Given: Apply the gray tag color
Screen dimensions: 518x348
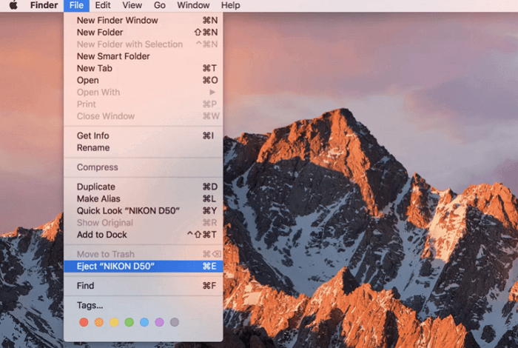Looking at the screenshot, I should pyautogui.click(x=175, y=322).
